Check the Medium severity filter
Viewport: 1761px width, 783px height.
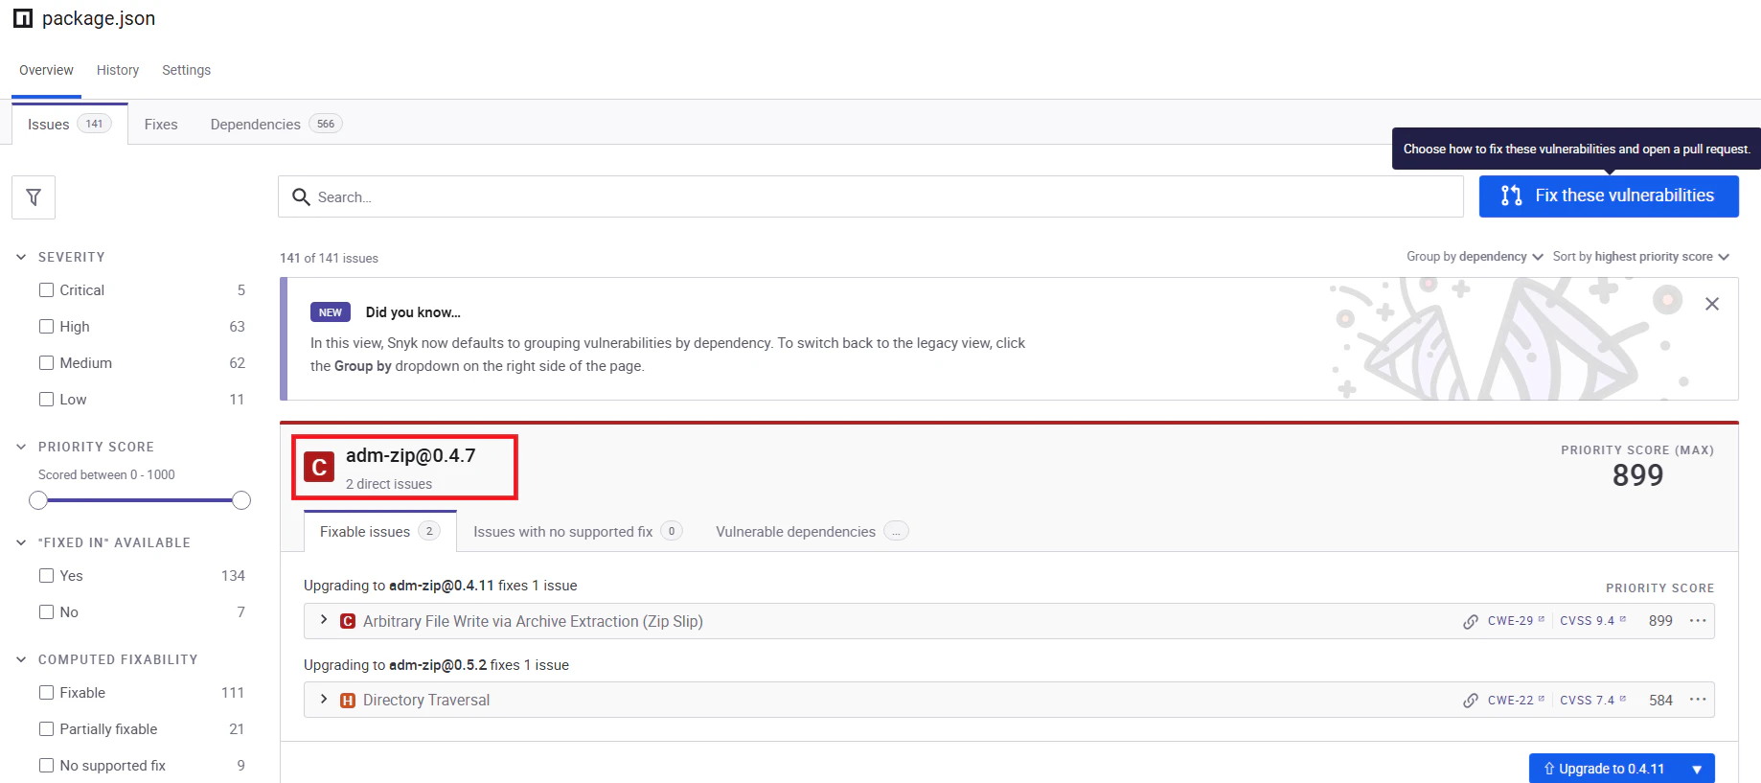pyautogui.click(x=46, y=363)
